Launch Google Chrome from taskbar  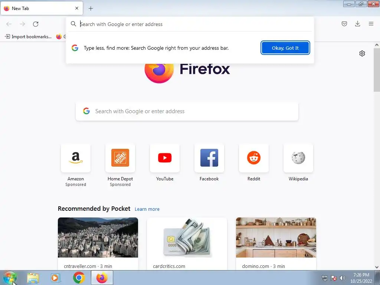79,278
